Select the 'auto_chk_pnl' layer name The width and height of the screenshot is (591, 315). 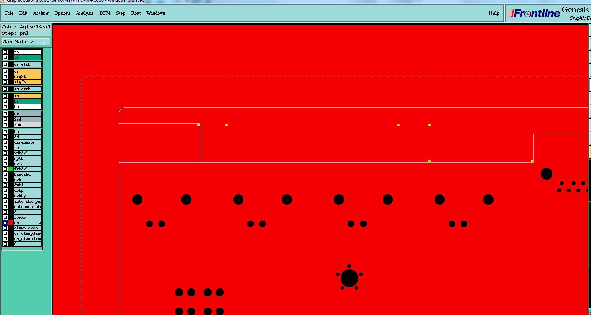(x=27, y=201)
